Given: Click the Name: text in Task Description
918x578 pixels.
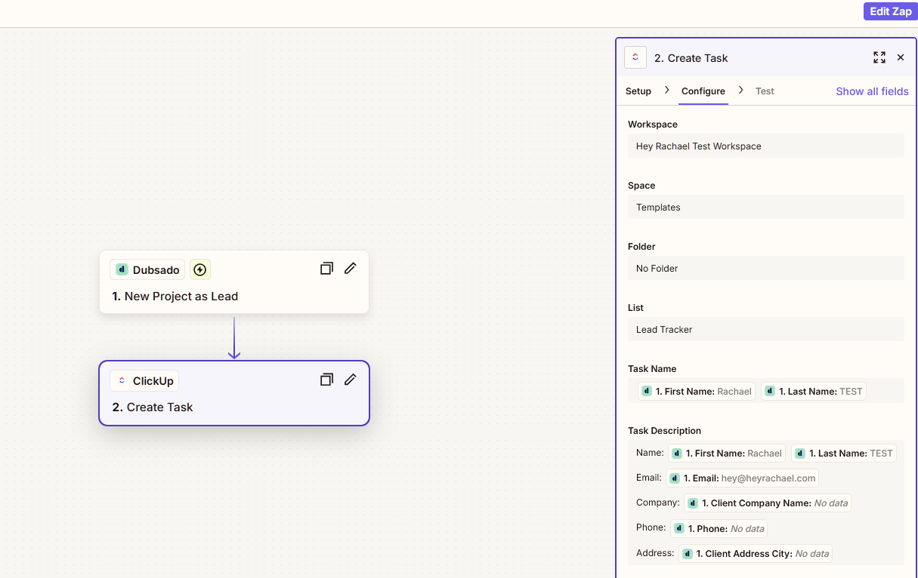Looking at the screenshot, I should tap(650, 453).
